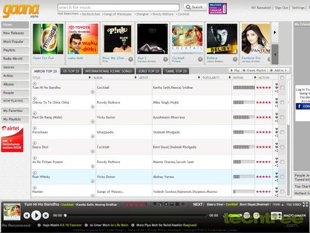Tick the select-all checkbox in table header
Screen dimensions: 310x233
pyautogui.click(x=282, y=77)
